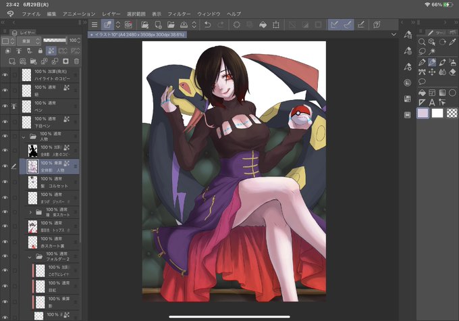Click the Undo arrow in toolbar

click(207, 24)
